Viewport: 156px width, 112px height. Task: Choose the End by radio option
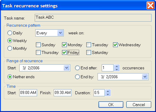[77, 77]
